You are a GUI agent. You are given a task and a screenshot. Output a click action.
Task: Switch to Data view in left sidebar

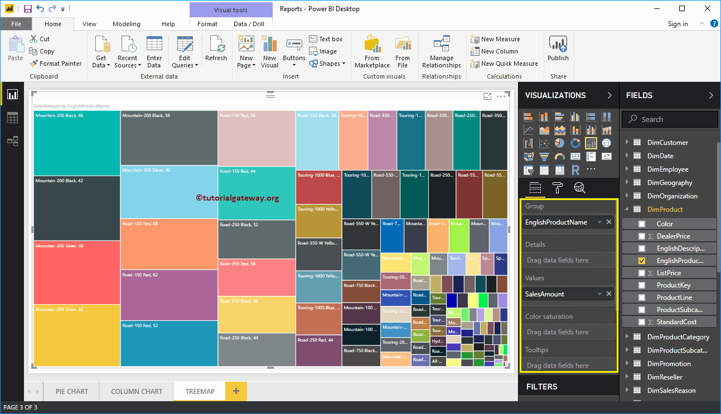(x=12, y=118)
